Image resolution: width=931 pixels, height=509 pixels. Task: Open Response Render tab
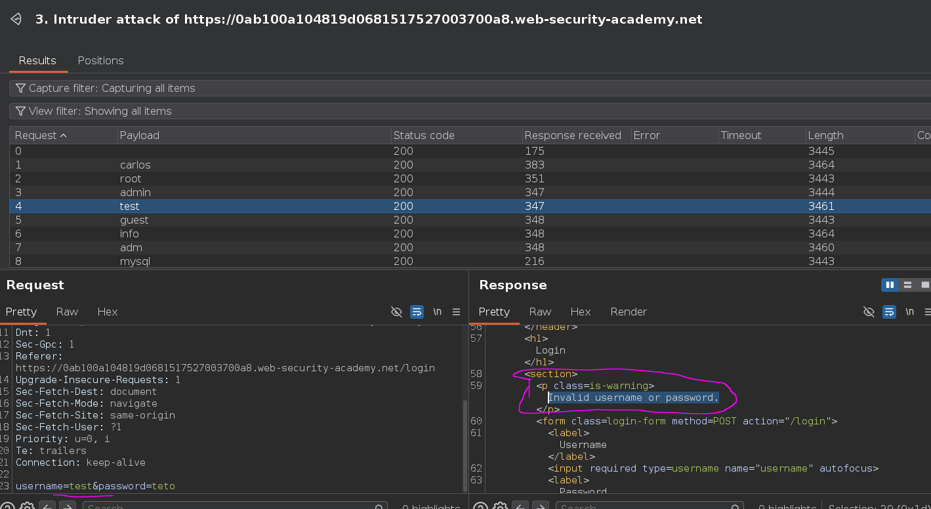coord(629,312)
